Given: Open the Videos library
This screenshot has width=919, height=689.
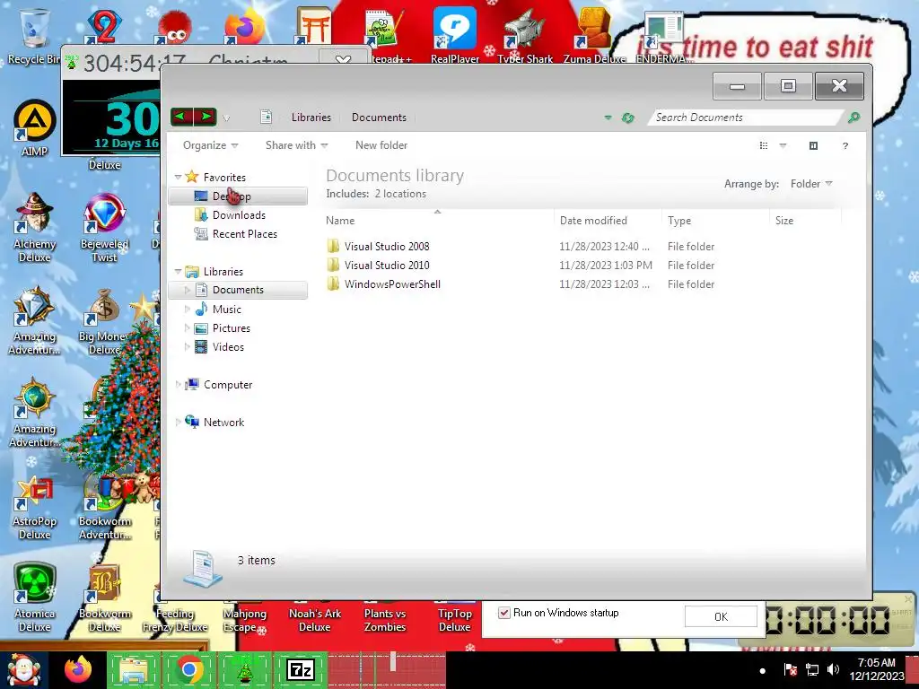Looking at the screenshot, I should 228,347.
